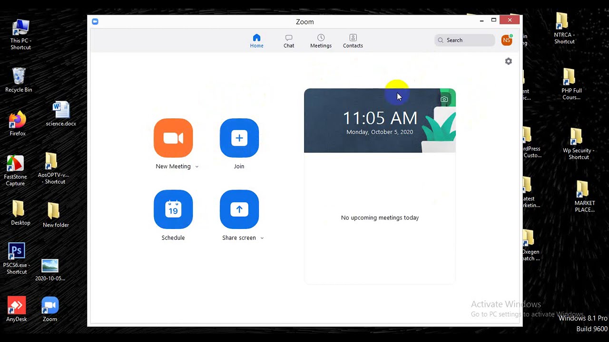Open the Meetings tab
609x342 pixels.
321,41
